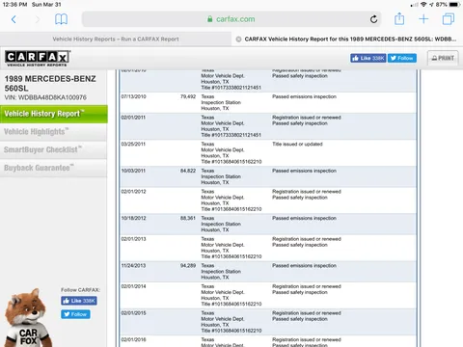463x347 pixels.
Task: Open Buyback Guarantee sidebar item
Action: (54, 168)
